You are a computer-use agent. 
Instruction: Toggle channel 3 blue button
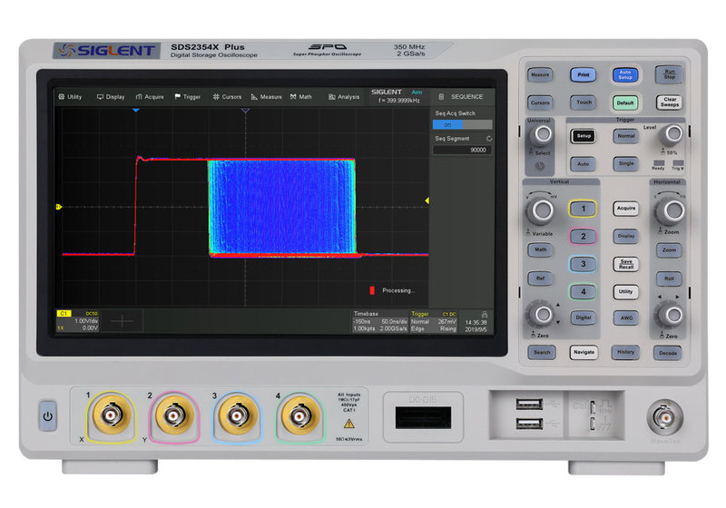coord(583,264)
